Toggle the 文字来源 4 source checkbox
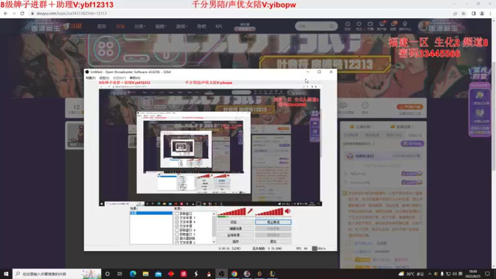This screenshot has height=279, width=496. (x=177, y=222)
